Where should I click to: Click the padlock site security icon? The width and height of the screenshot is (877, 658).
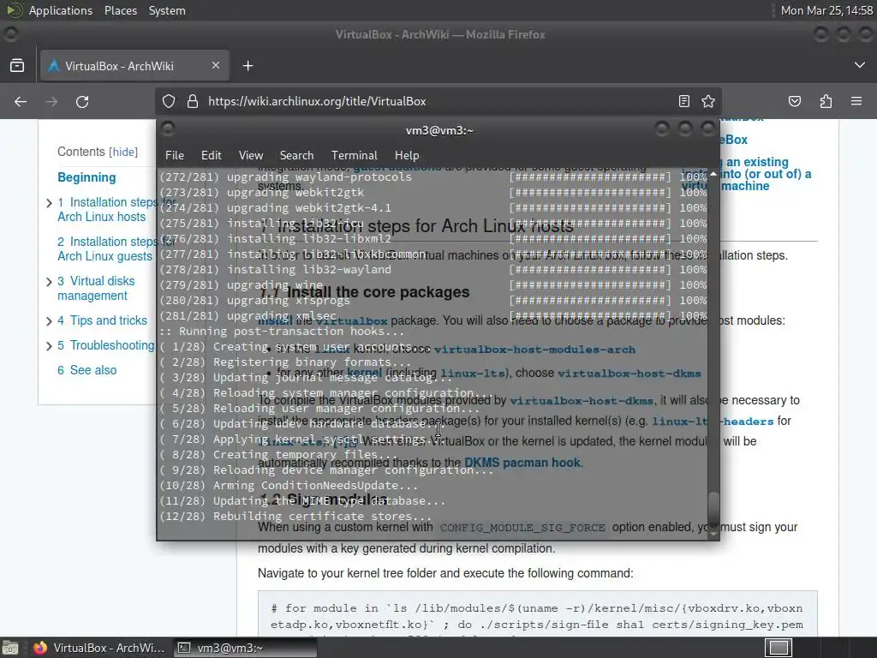coord(193,101)
